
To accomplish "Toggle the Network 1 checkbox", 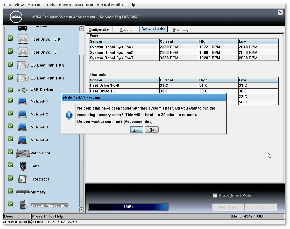I will coord(10,100).
